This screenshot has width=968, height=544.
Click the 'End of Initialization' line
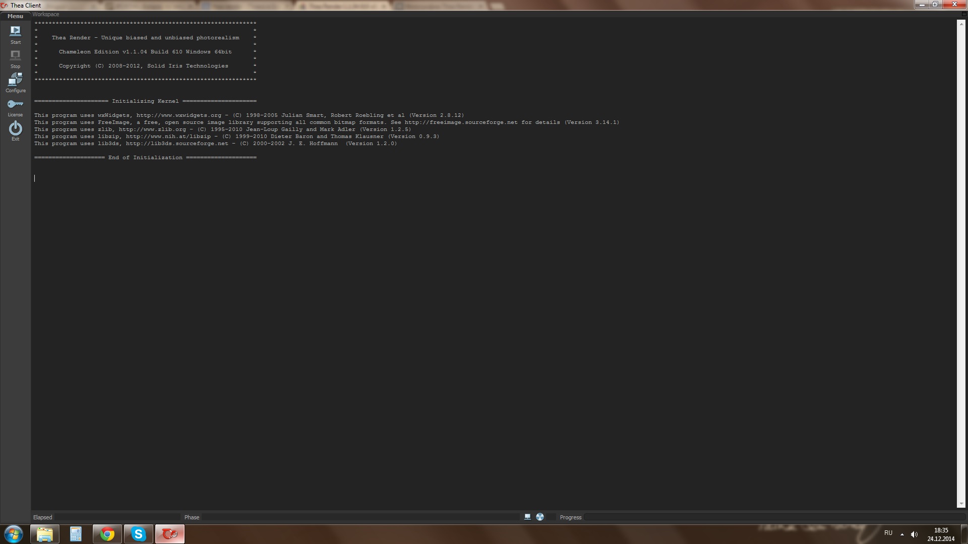145,158
